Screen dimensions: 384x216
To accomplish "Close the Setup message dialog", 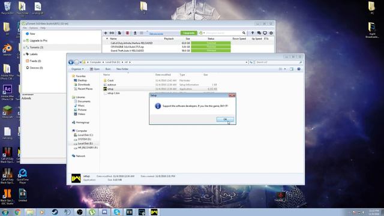I will click(x=232, y=95).
